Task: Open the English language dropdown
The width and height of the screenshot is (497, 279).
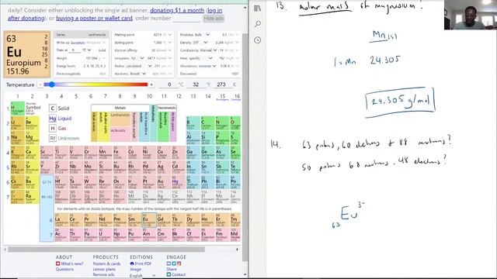Action: (143, 276)
